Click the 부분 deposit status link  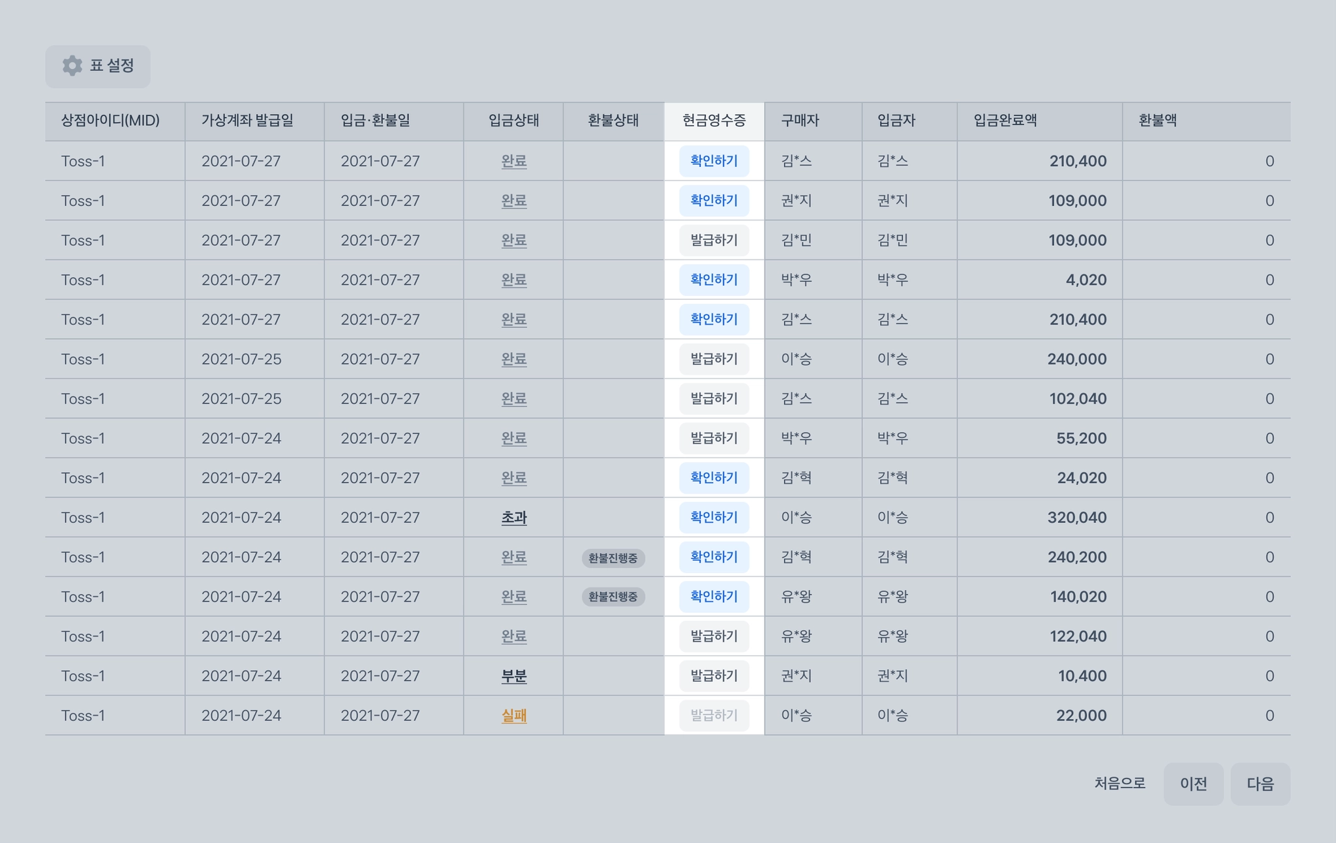pos(513,676)
